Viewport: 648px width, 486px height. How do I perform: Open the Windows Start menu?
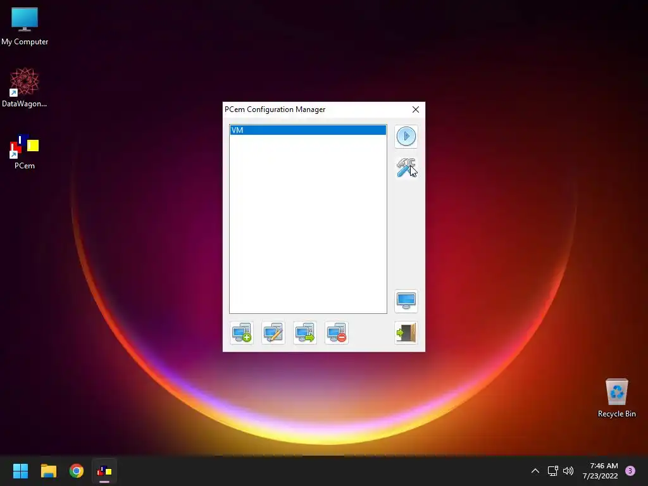(20, 471)
